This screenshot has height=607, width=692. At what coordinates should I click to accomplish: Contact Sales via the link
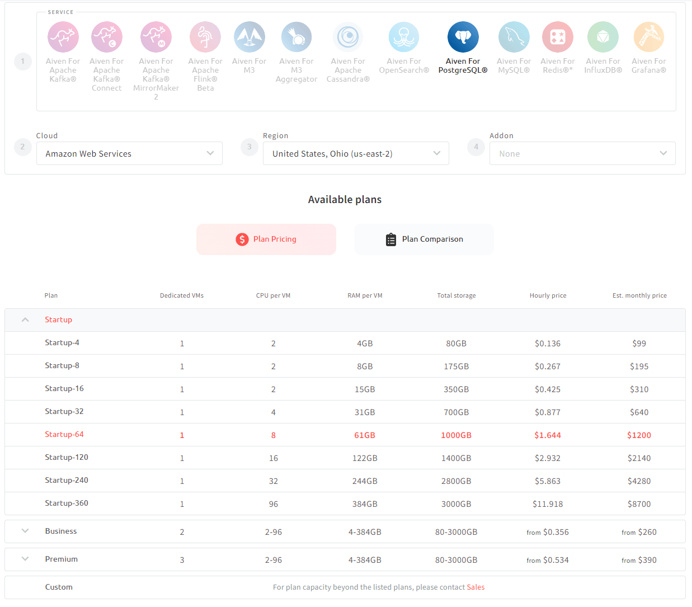click(476, 587)
